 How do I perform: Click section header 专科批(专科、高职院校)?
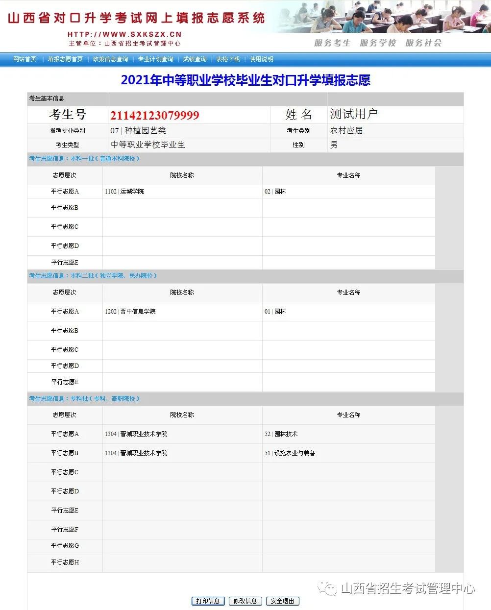pyautogui.click(x=84, y=399)
